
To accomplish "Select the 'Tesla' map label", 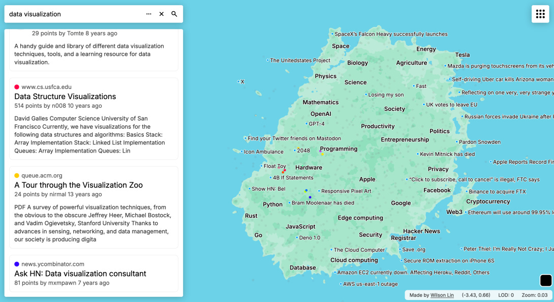I will 463,55.
